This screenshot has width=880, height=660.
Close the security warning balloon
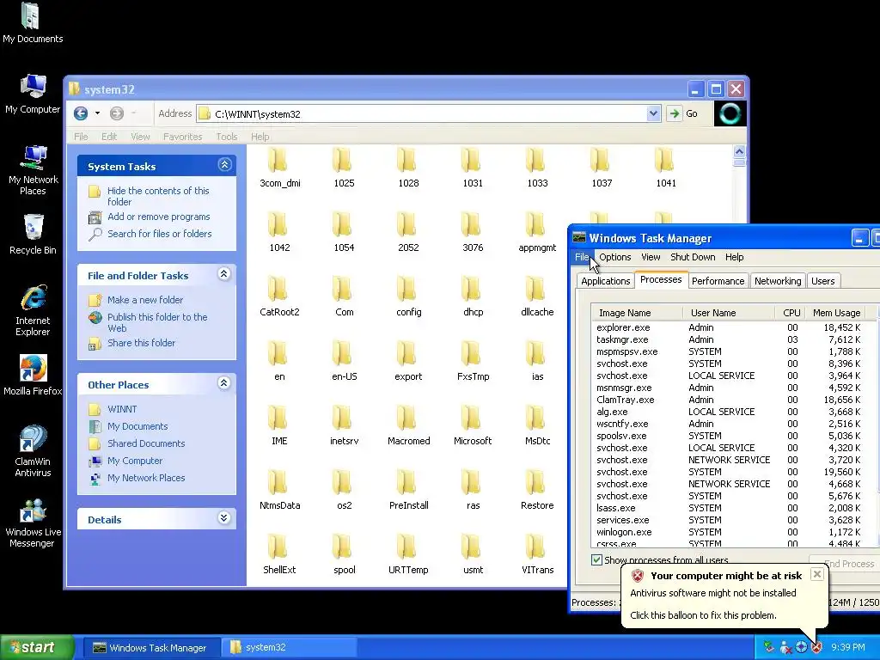pyautogui.click(x=817, y=574)
